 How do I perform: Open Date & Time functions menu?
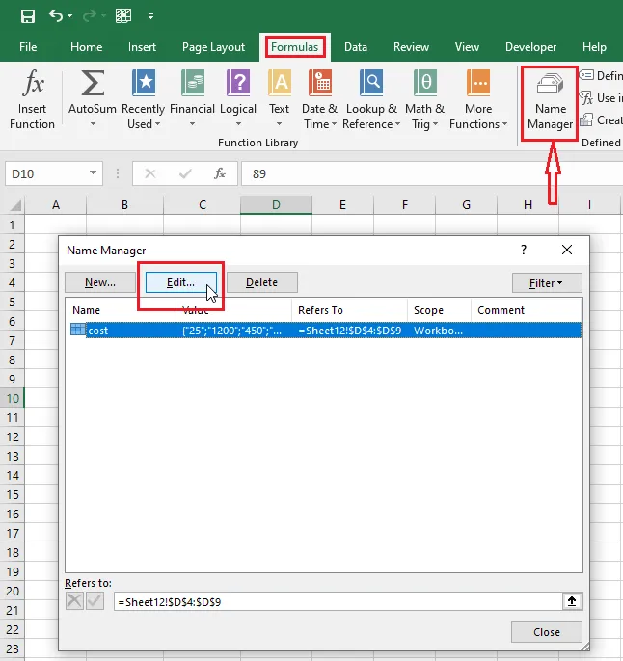(x=320, y=99)
